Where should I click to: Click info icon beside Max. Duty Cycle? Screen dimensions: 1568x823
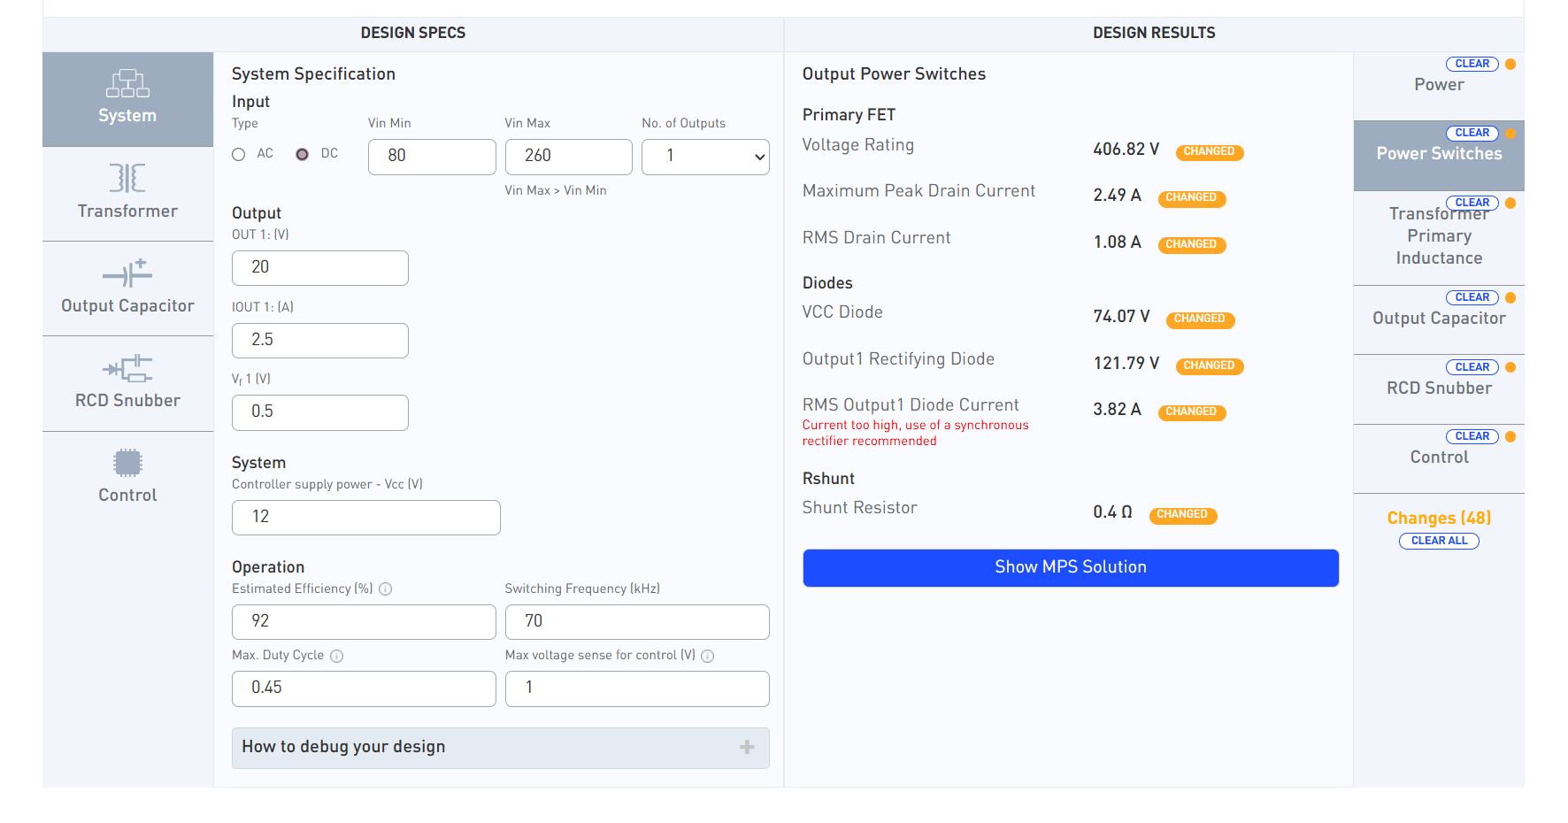[337, 656]
